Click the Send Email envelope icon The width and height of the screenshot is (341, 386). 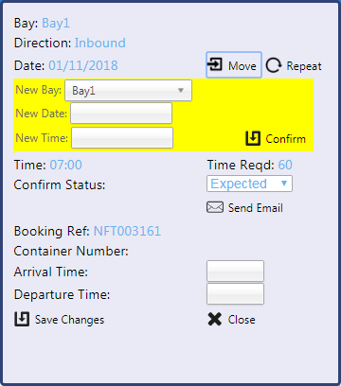click(215, 207)
